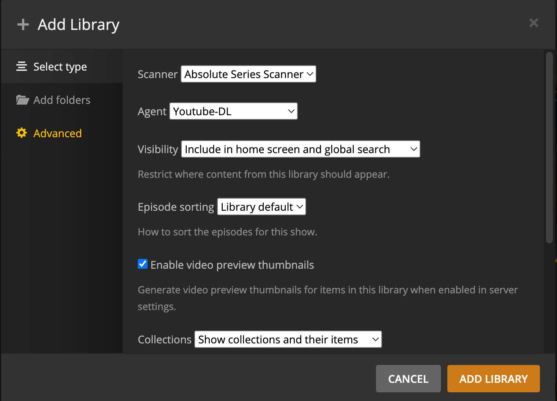Switch to the Add folders step
The image size is (557, 401).
pyautogui.click(x=62, y=100)
